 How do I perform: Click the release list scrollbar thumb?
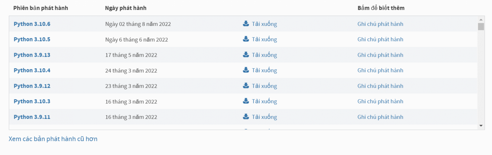coord(481,26)
